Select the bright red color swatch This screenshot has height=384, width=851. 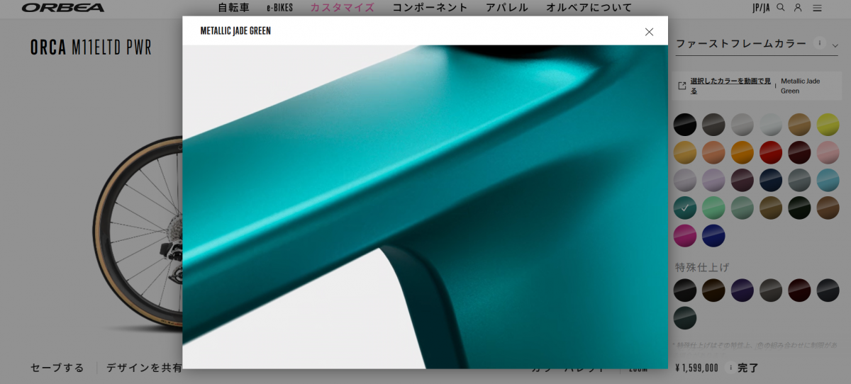pyautogui.click(x=770, y=152)
